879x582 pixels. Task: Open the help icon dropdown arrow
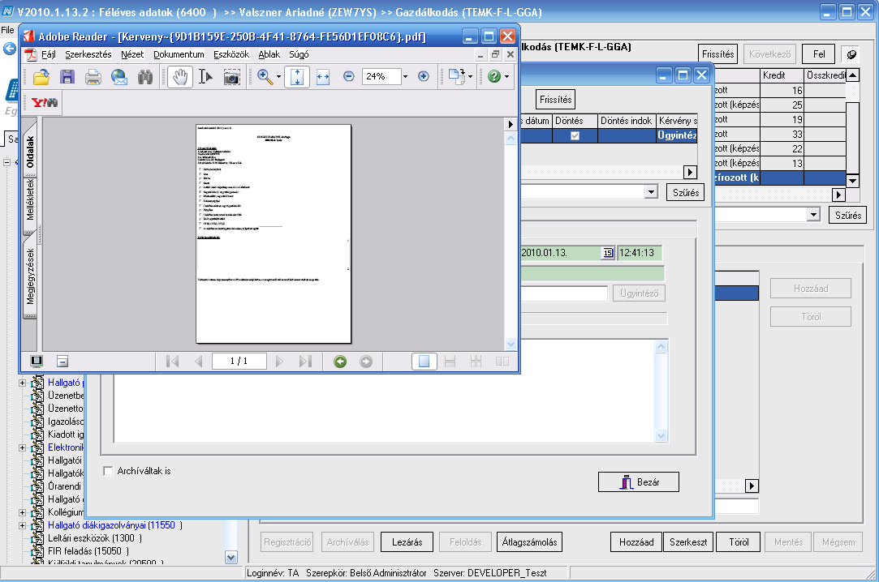(x=506, y=77)
